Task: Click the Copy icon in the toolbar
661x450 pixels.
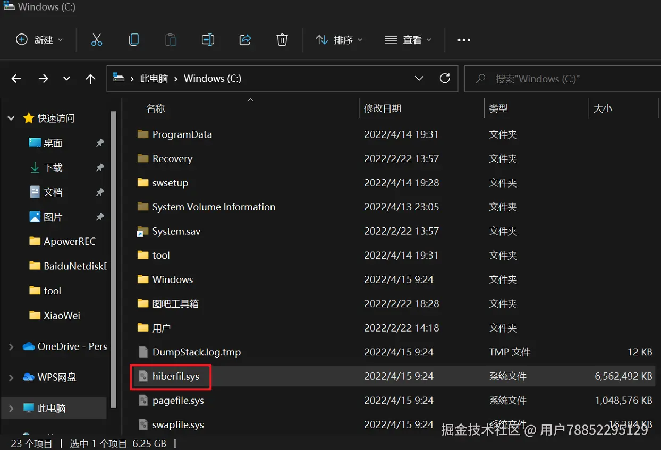Action: pyautogui.click(x=133, y=39)
